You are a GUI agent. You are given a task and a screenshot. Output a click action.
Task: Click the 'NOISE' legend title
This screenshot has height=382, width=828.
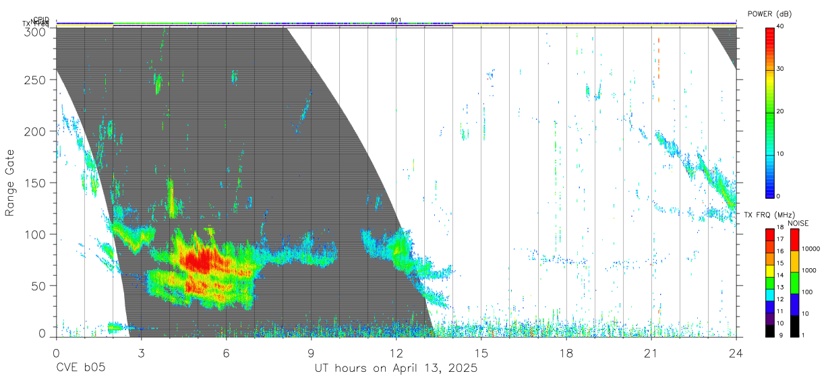click(x=798, y=223)
